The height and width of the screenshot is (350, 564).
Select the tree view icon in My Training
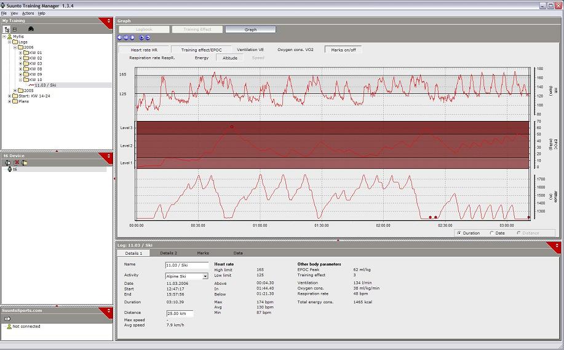pyautogui.click(x=7, y=29)
